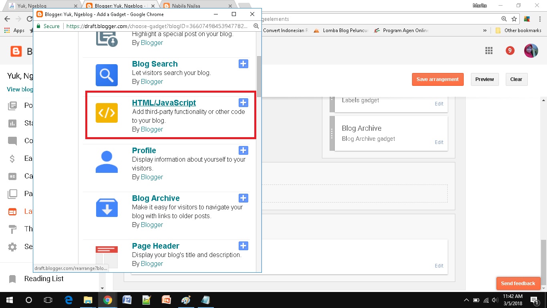This screenshot has width=547, height=308.
Task: Add the Blog Archive gadget plus icon
Action: click(243, 198)
